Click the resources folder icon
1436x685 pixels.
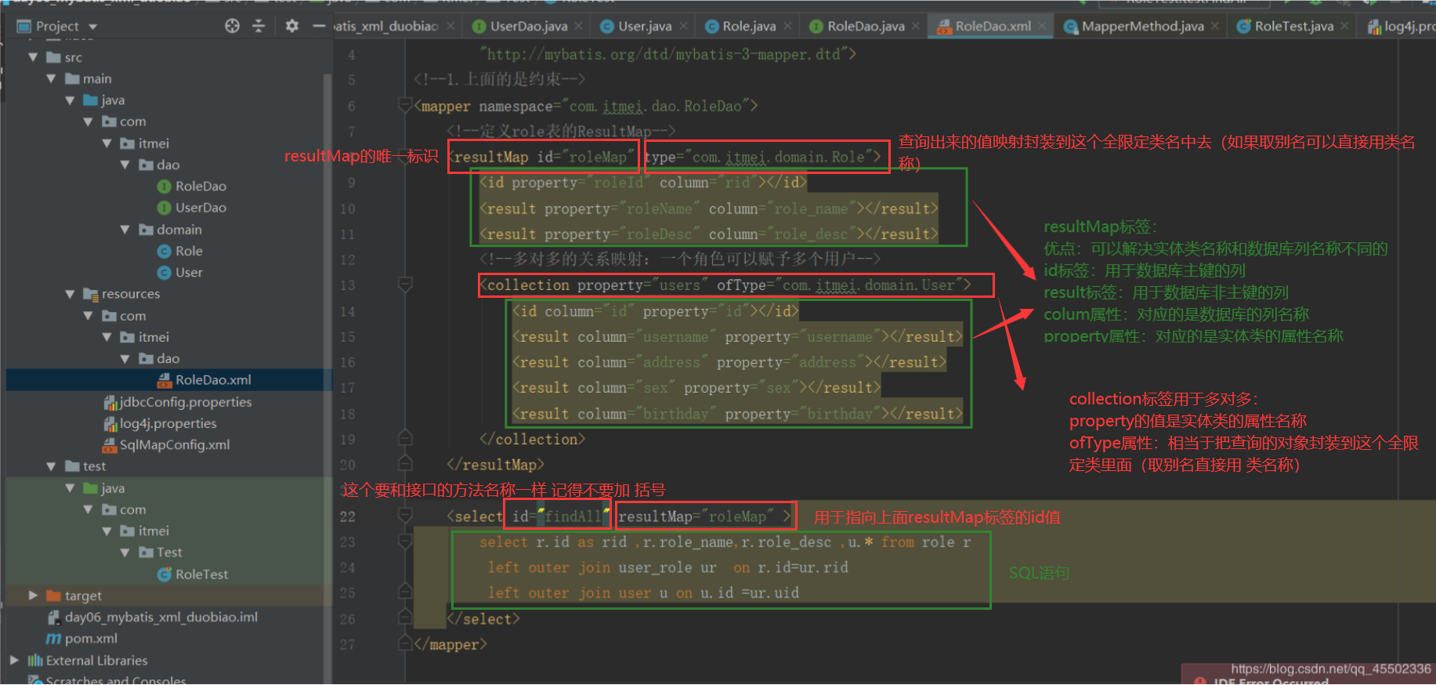point(91,294)
